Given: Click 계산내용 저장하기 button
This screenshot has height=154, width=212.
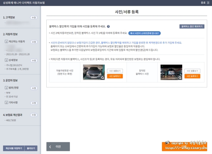Looking at the screenshot, I should 14,148.
